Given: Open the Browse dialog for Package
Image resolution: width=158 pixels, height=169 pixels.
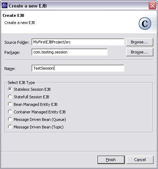Looking at the screenshot, I should (x=139, y=52).
